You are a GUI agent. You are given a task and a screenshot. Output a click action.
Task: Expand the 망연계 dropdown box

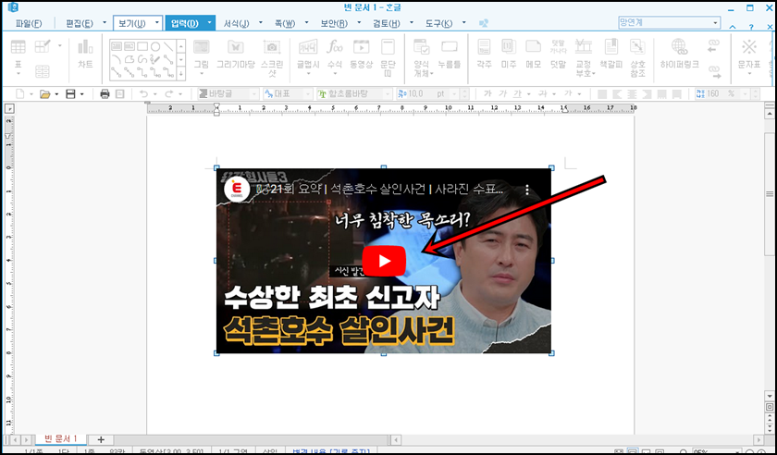tap(715, 23)
